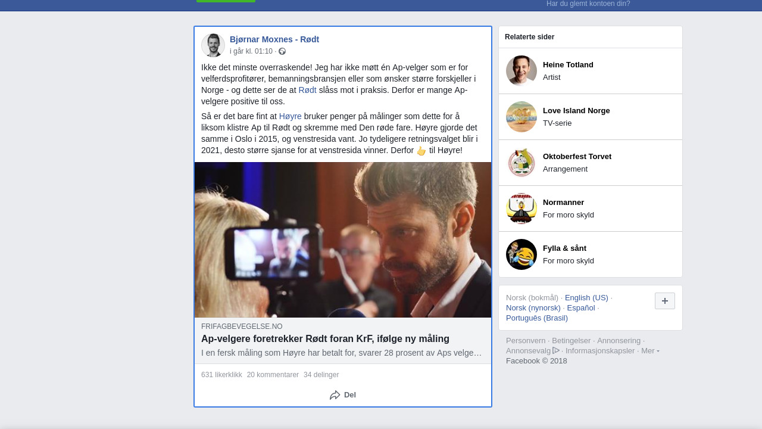
Task: Click Heine Totland page name
Action: click(568, 65)
